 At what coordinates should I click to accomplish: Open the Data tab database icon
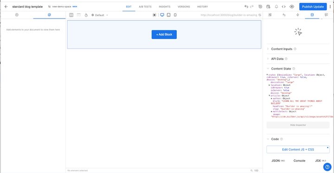[312, 15]
